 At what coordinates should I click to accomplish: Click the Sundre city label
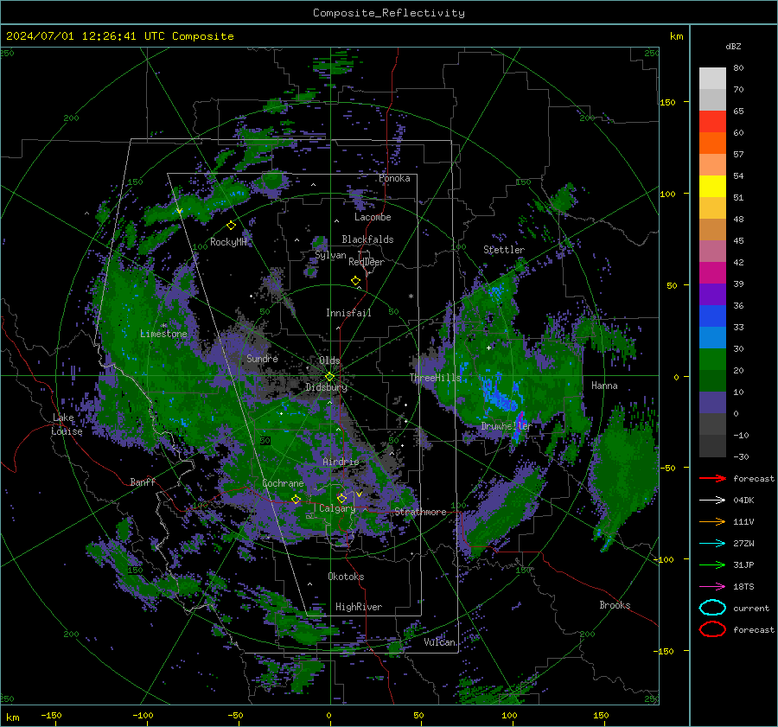262,358
